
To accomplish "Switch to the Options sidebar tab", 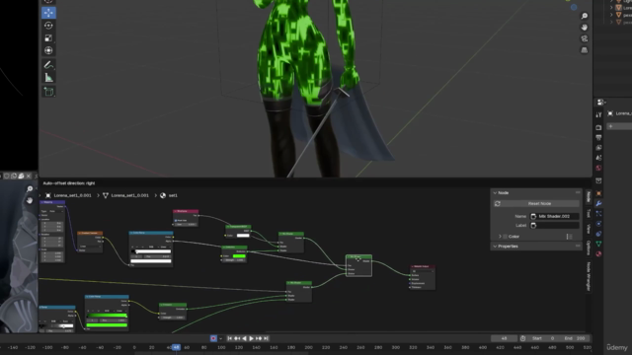I will click(x=589, y=248).
